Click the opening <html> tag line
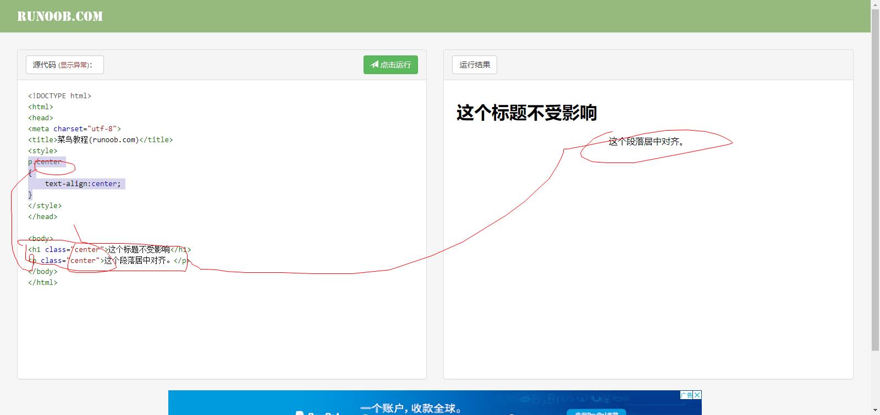This screenshot has width=880, height=415. click(41, 106)
